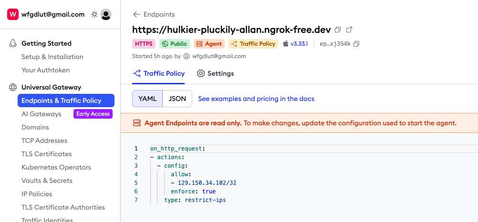The image size is (478, 222).
Task: Open TCP Addresses sidebar item
Action: click(44, 141)
